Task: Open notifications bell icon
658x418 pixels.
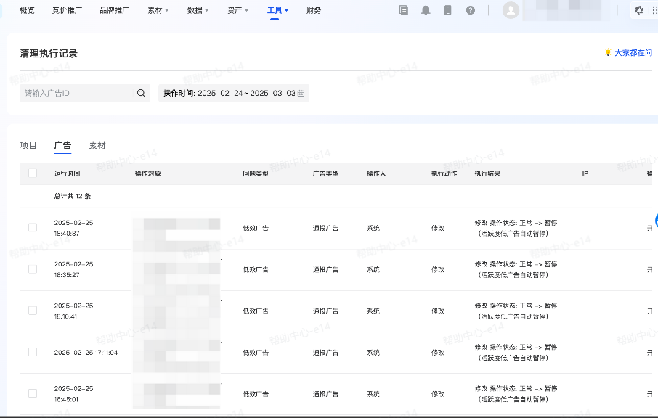Action: 426,10
